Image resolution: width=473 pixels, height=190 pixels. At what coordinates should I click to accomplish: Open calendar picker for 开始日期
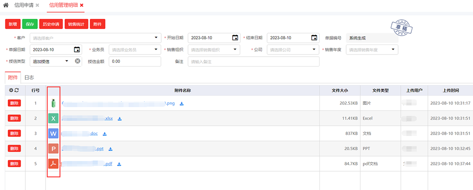point(235,38)
